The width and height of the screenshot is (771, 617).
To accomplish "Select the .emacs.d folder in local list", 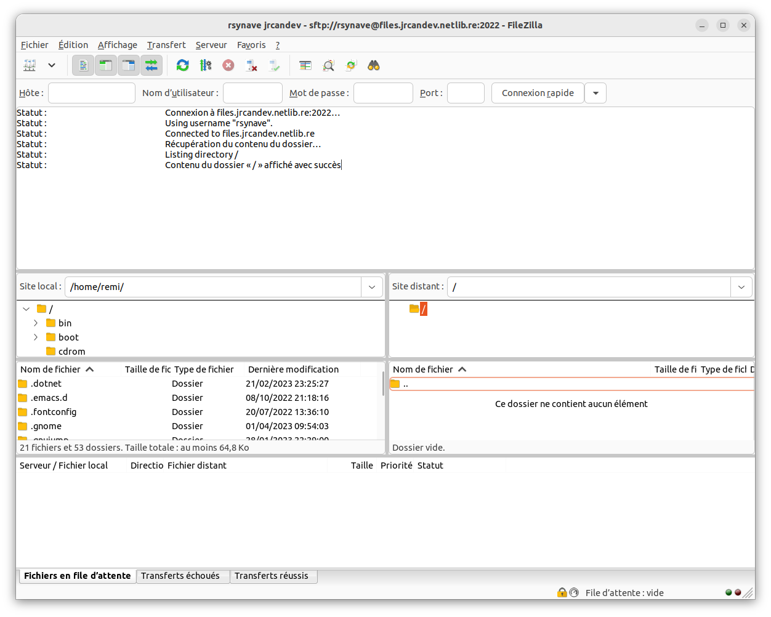I will point(49,398).
